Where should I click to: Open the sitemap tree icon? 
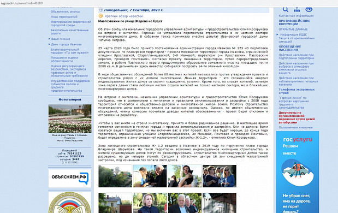click(297, 10)
